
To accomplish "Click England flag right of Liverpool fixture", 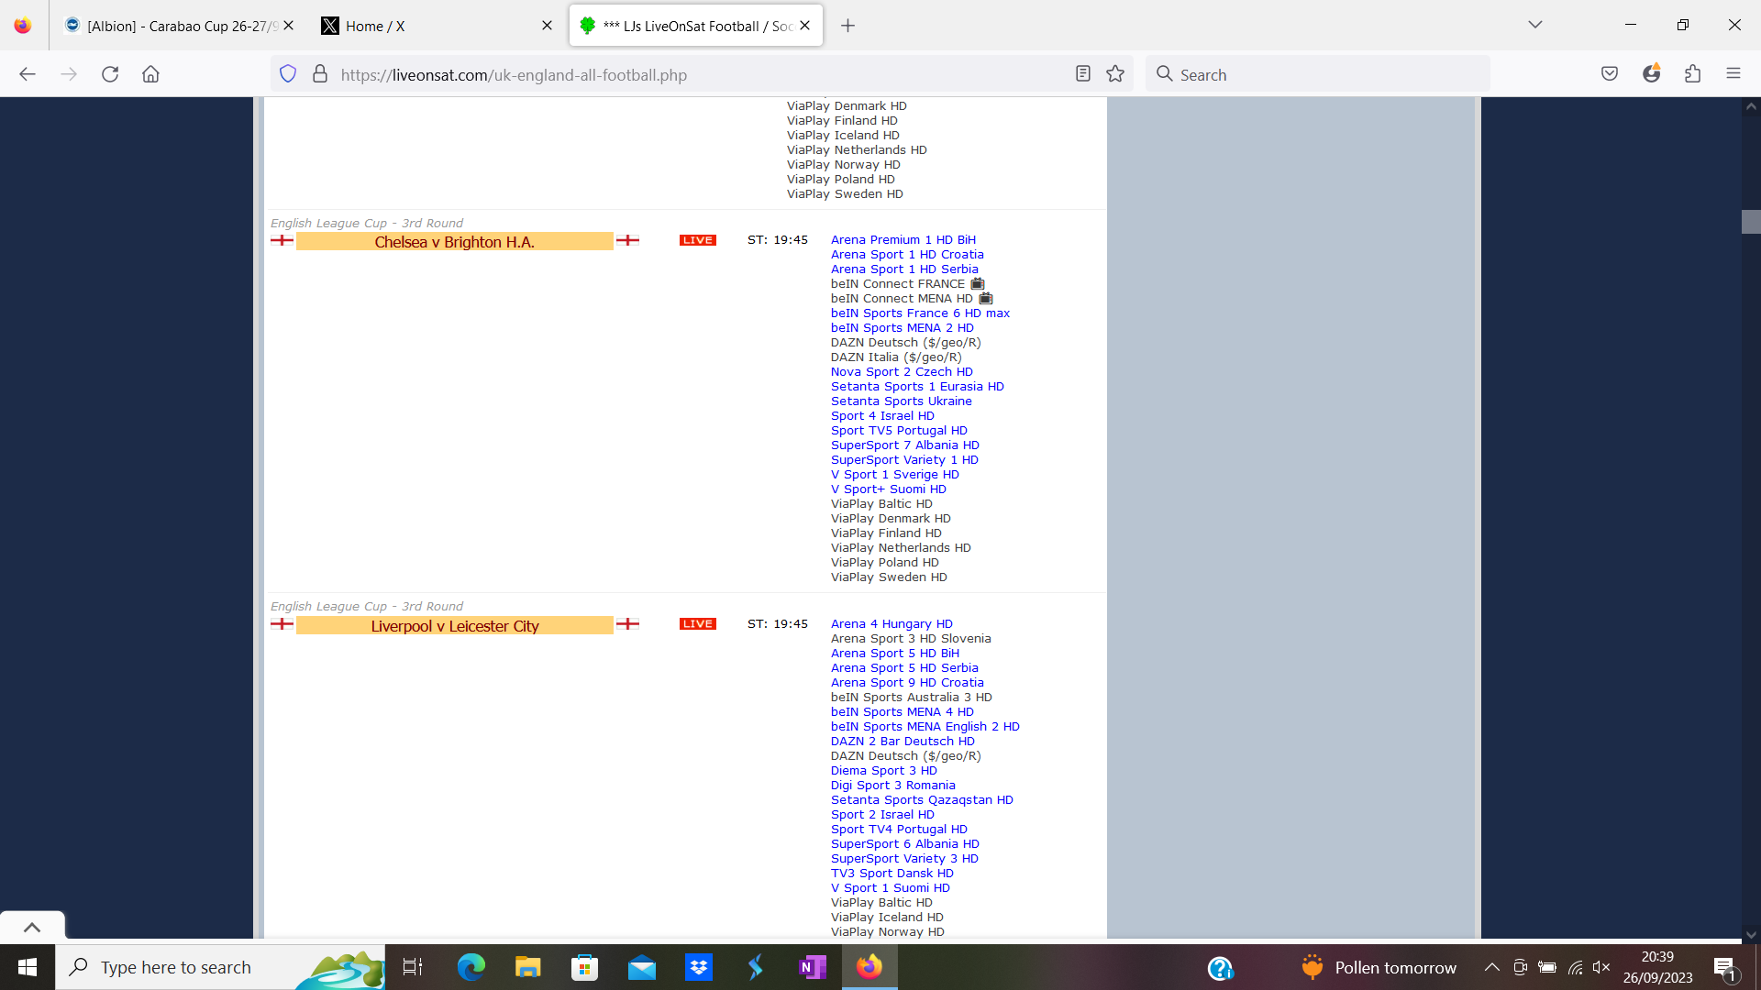I will (628, 624).
